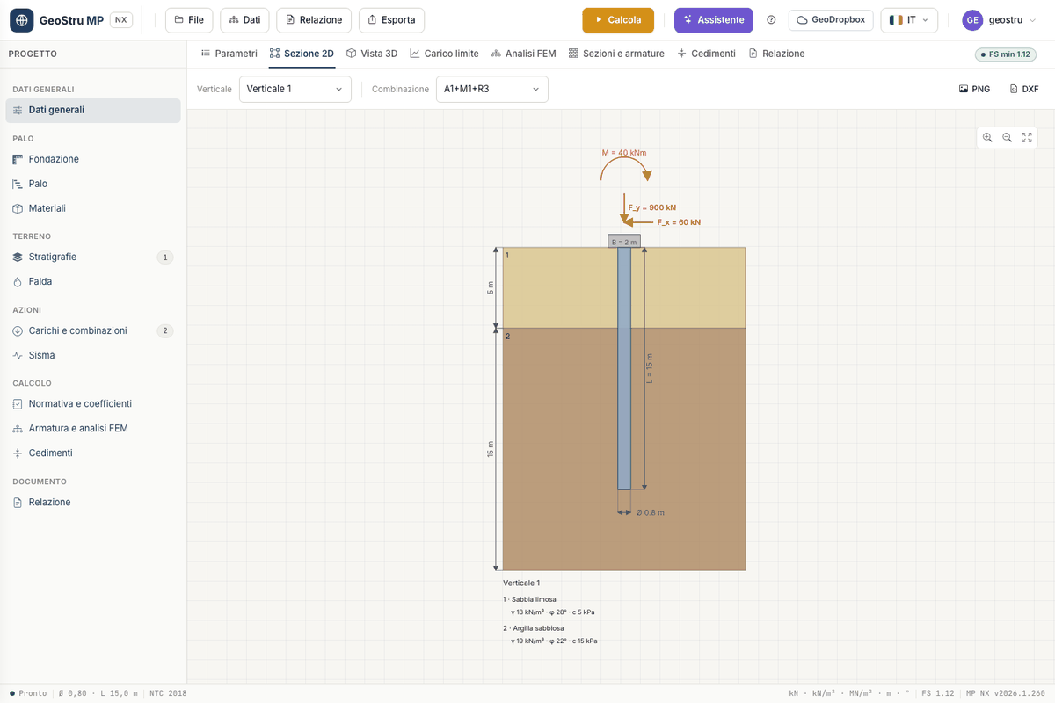
Task: Switch to the Analisi FEM tab
Action: [523, 54]
